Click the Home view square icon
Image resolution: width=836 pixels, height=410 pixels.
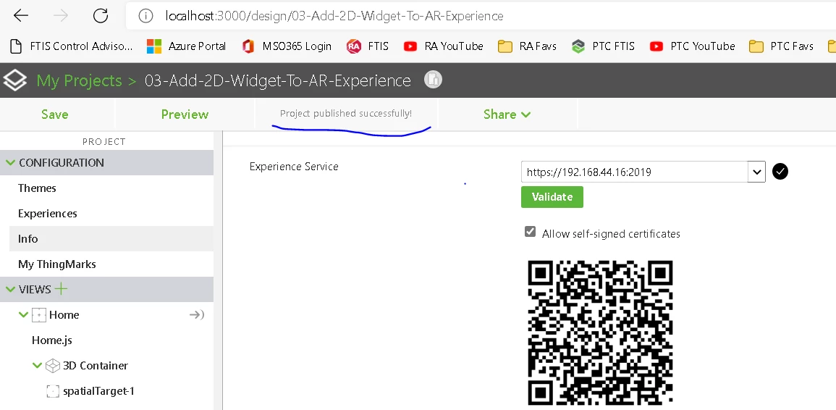pos(39,315)
